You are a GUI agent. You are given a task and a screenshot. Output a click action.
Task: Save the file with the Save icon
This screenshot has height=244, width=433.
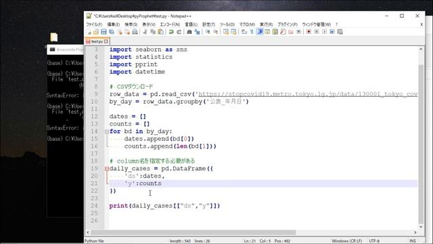104,32
